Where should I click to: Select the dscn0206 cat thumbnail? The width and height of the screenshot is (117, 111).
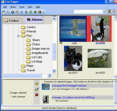pyautogui.click(x=99, y=29)
